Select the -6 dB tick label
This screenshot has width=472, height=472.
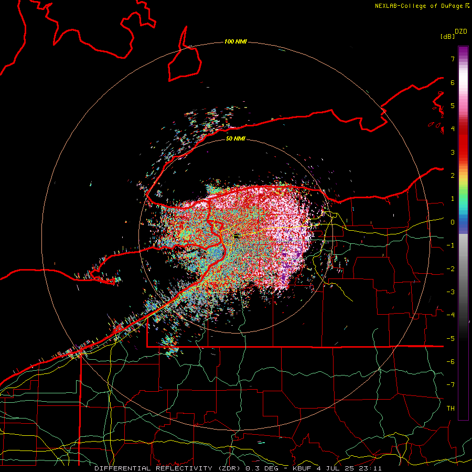pyautogui.click(x=450, y=362)
